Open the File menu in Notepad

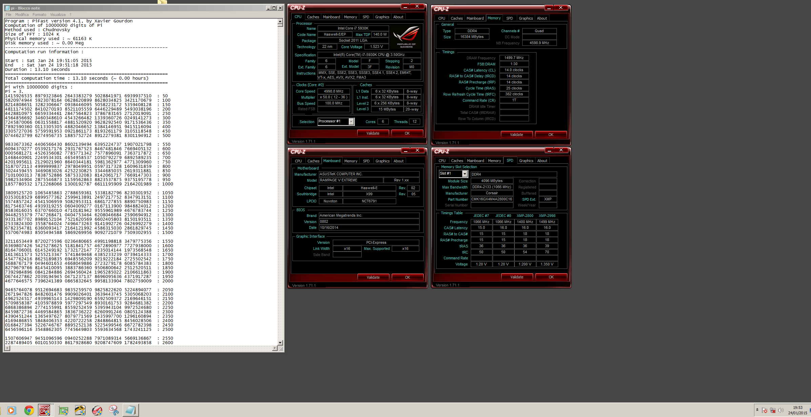pyautogui.click(x=8, y=15)
